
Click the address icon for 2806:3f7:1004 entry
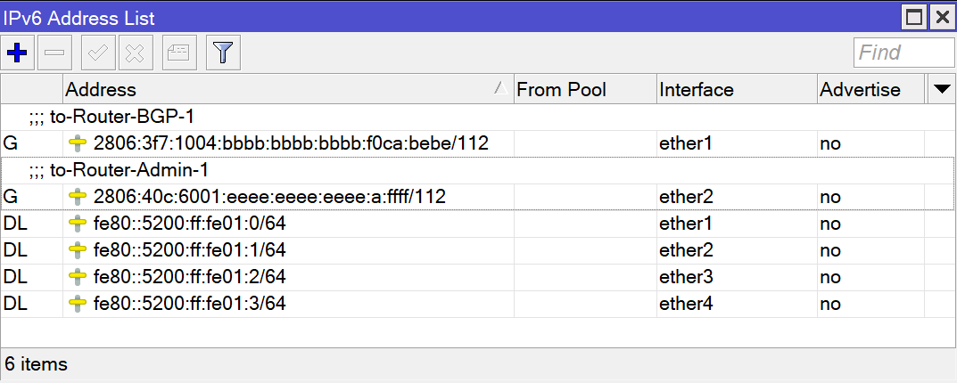[x=78, y=143]
